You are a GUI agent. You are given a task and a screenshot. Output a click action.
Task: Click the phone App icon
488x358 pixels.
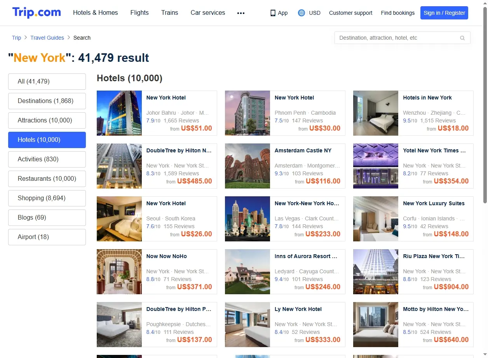273,13
